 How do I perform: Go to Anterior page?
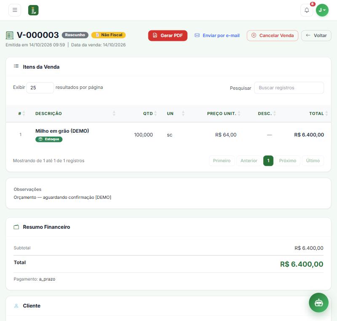point(249,161)
